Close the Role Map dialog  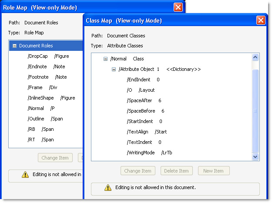point(178,7)
